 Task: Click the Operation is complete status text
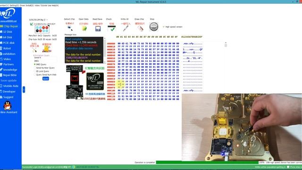145,162
